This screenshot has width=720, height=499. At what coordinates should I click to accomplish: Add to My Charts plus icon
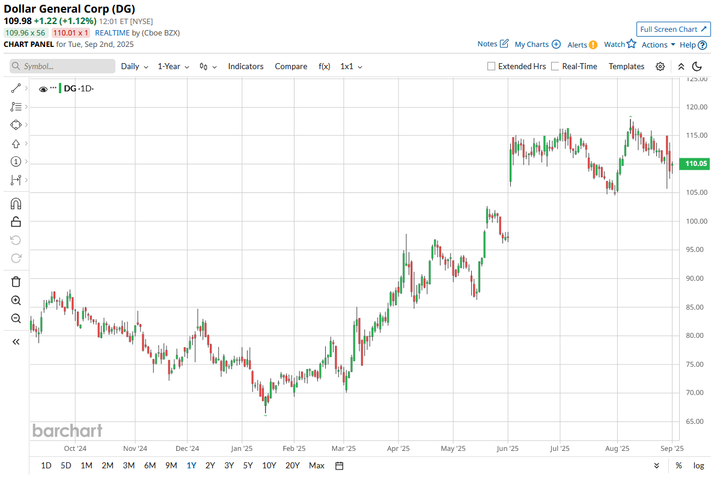556,44
